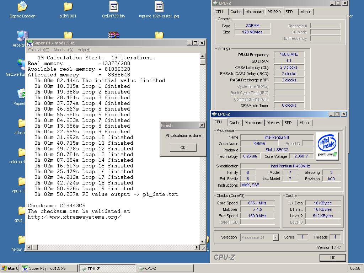
Task: Click the Checksum: C1B443C6 line
Action: (x=57, y=205)
